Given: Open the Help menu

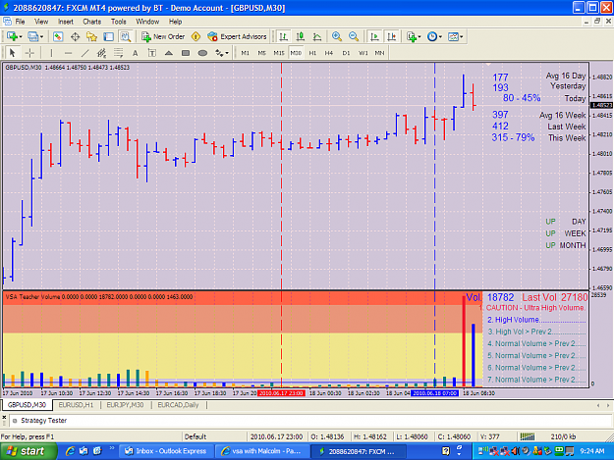Looking at the screenshot, I should (176, 22).
